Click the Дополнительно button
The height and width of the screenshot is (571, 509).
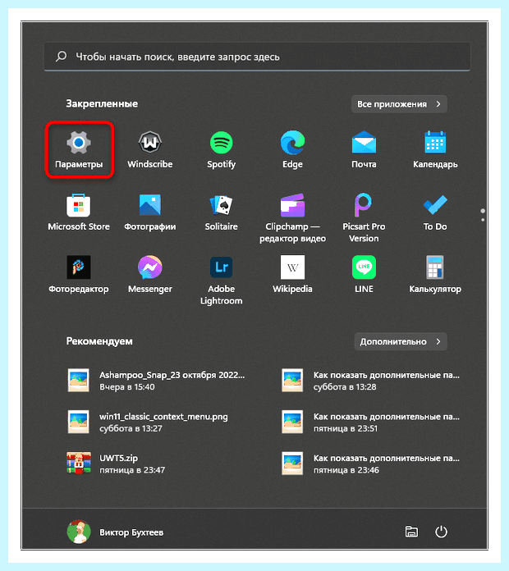point(401,341)
